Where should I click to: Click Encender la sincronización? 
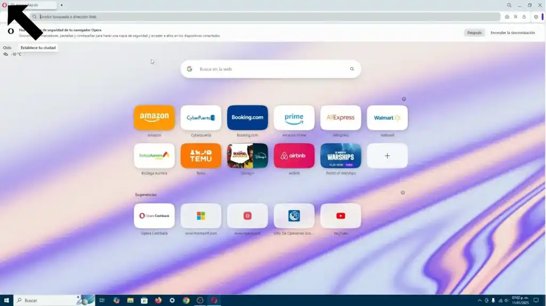pos(512,32)
